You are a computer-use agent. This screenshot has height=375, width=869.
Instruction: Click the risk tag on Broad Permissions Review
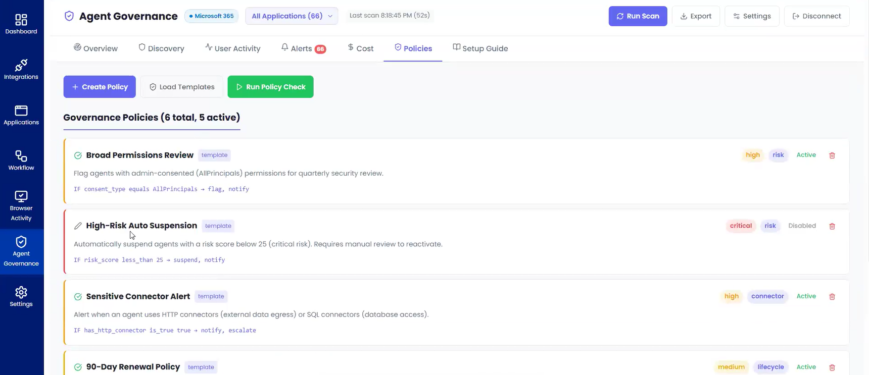778,155
